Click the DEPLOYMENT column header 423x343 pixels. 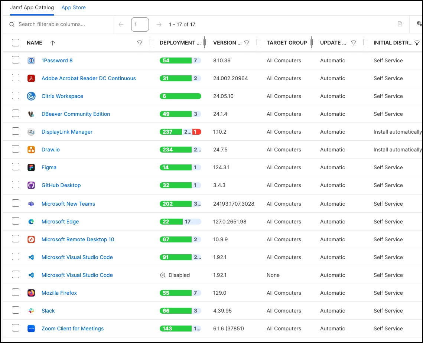tap(180, 43)
